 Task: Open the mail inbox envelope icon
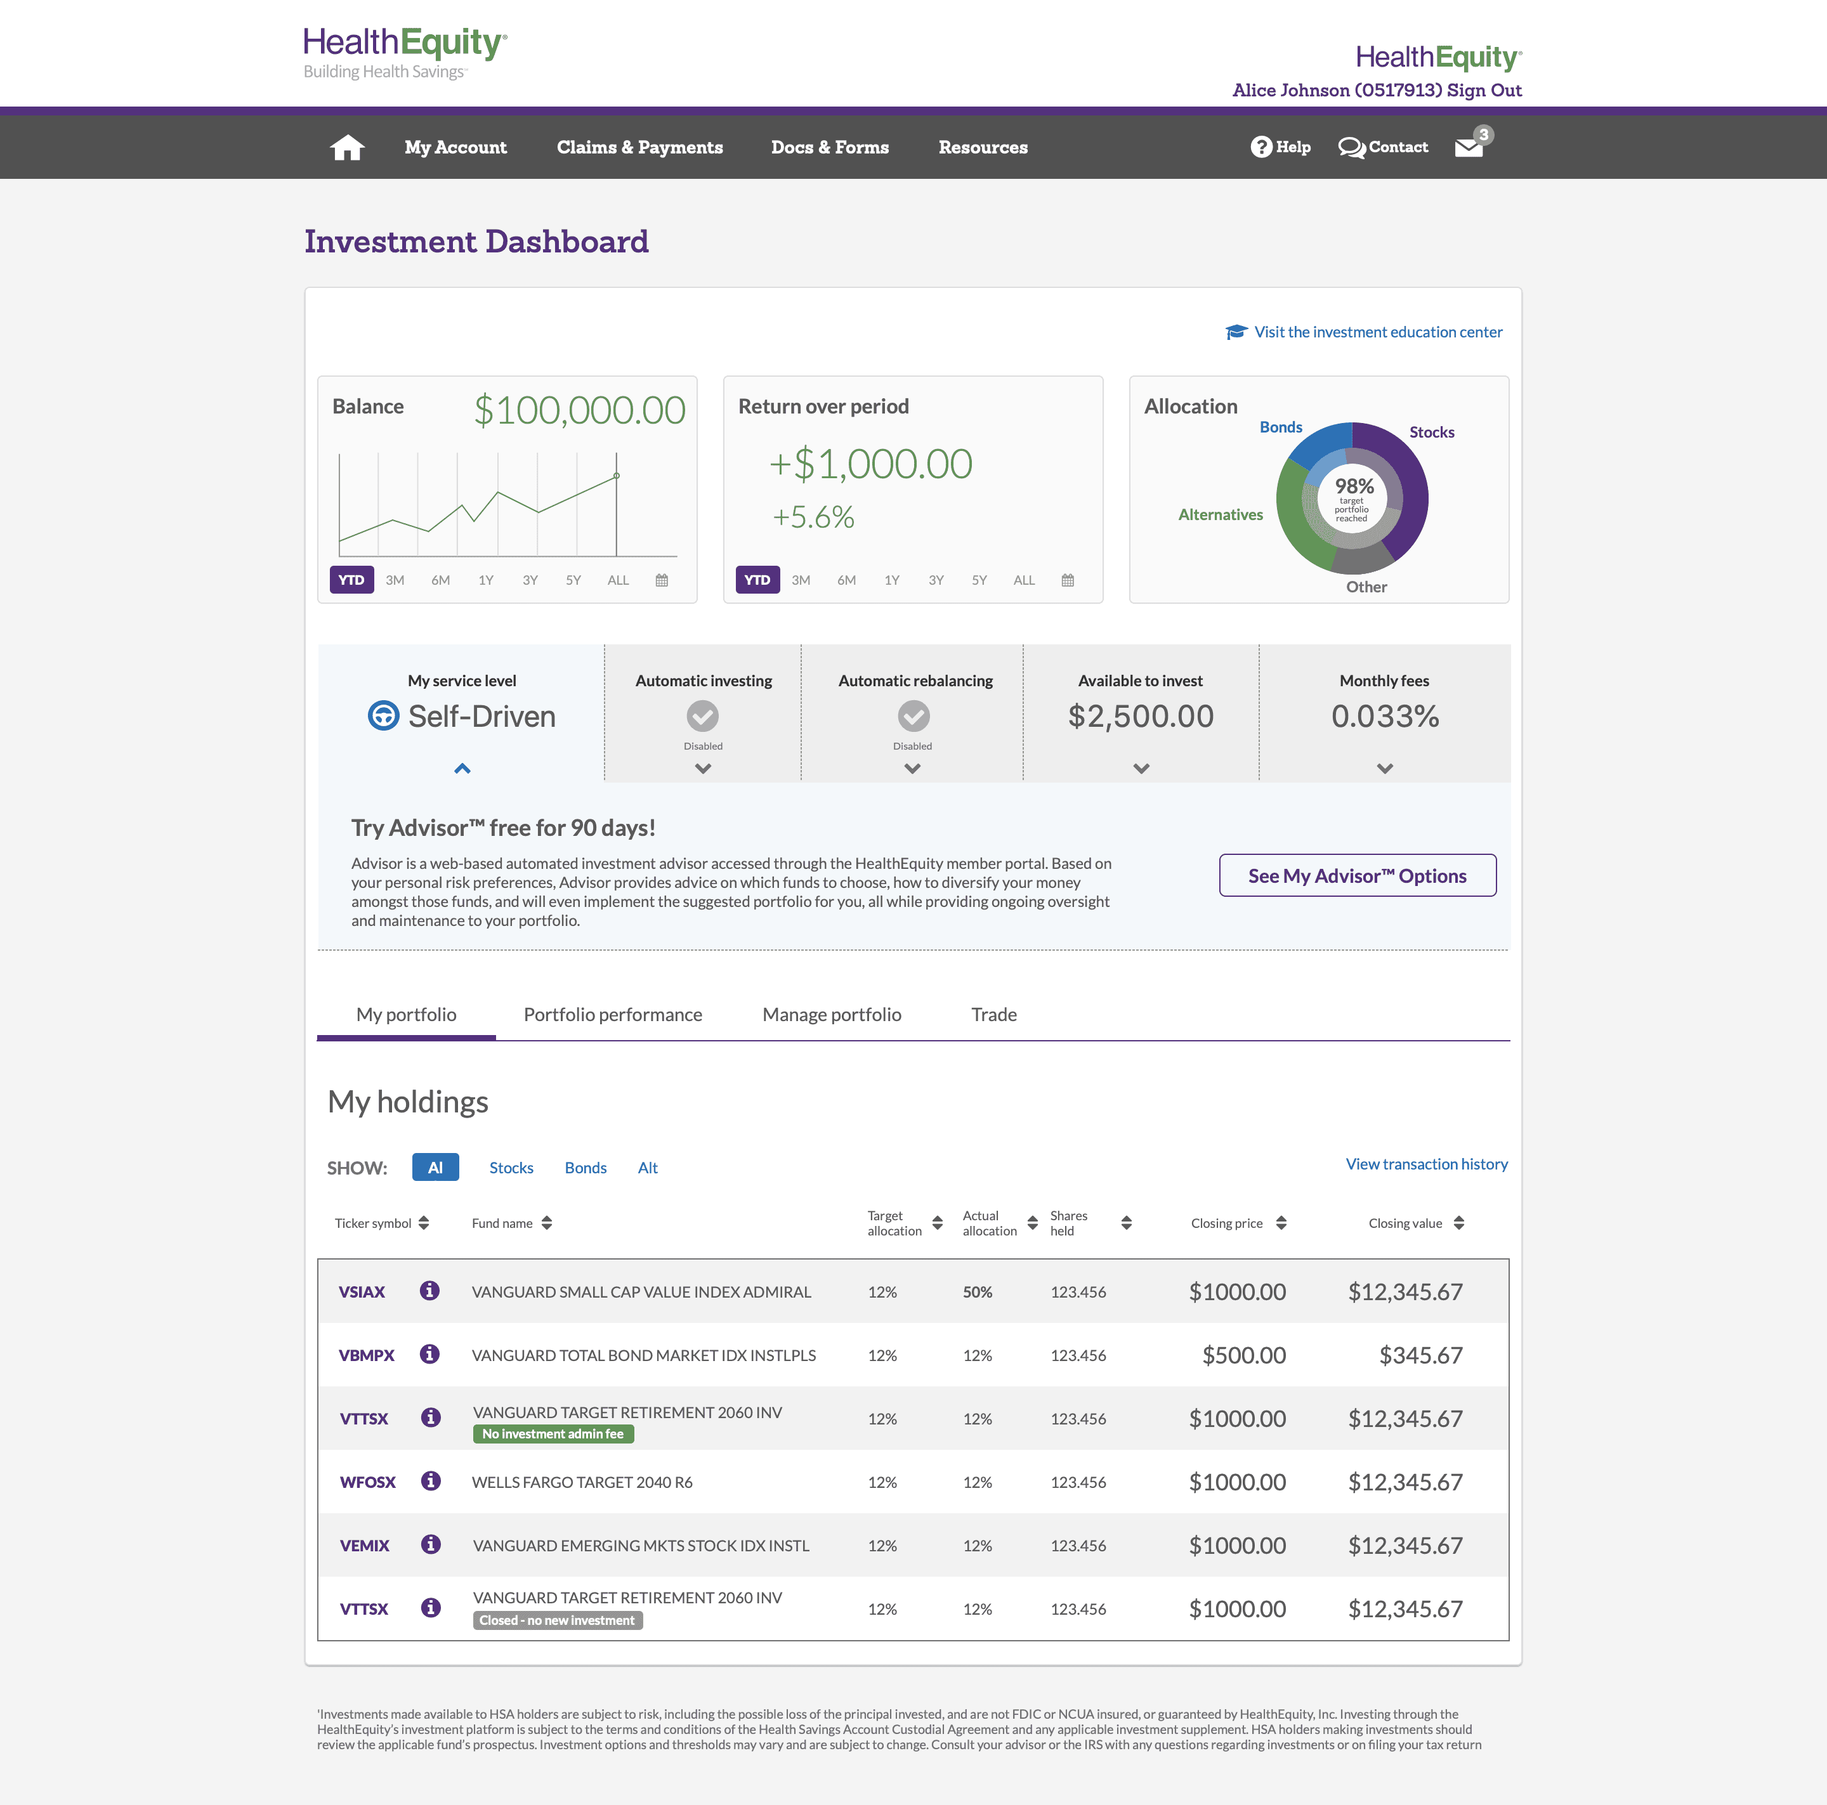coord(1468,148)
